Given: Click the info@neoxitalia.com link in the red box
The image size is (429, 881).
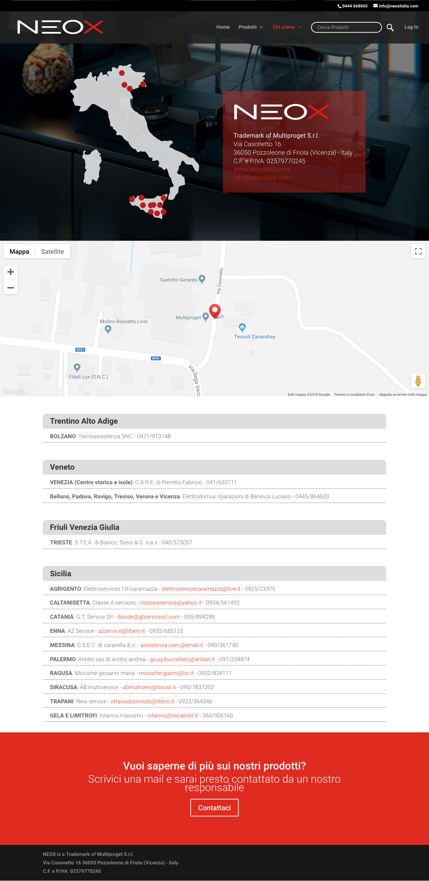Looking at the screenshot, I should 262,178.
